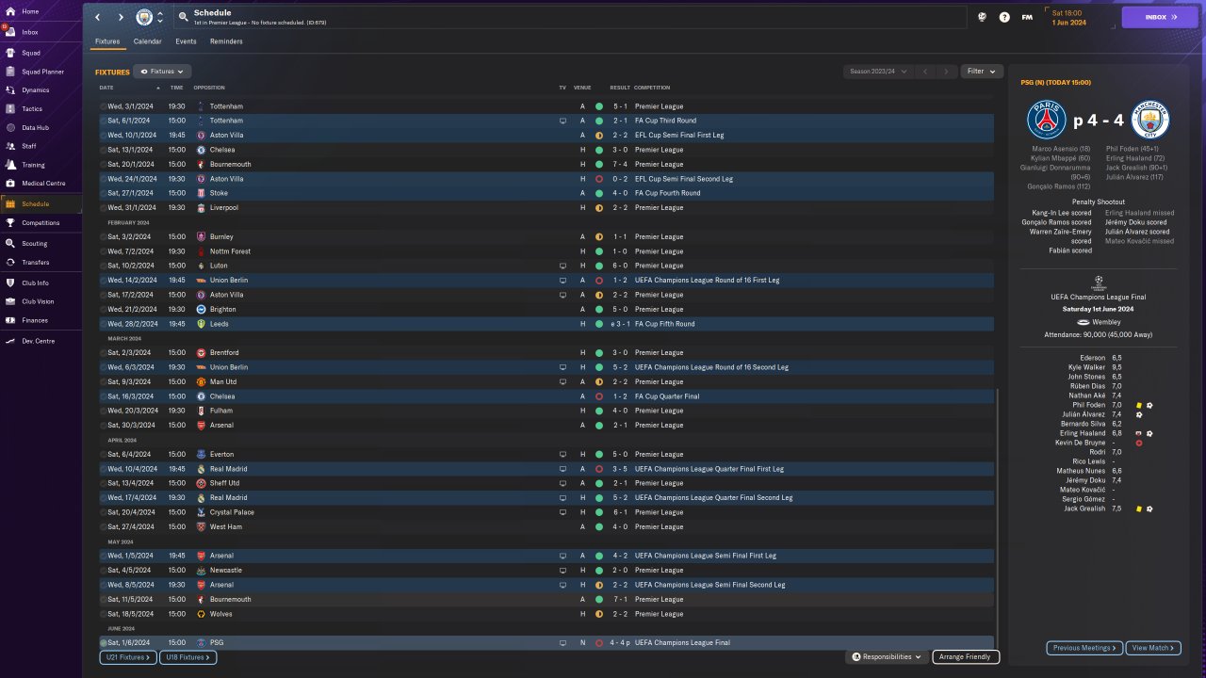1206x678 pixels.
Task: Go back using the left arrow
Action: pyautogui.click(x=97, y=17)
